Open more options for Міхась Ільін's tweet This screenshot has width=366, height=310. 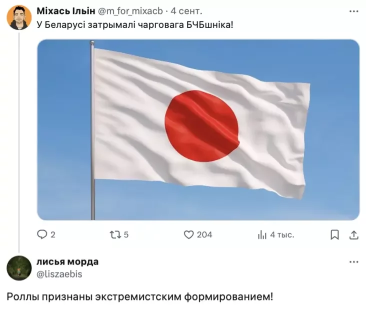click(354, 11)
